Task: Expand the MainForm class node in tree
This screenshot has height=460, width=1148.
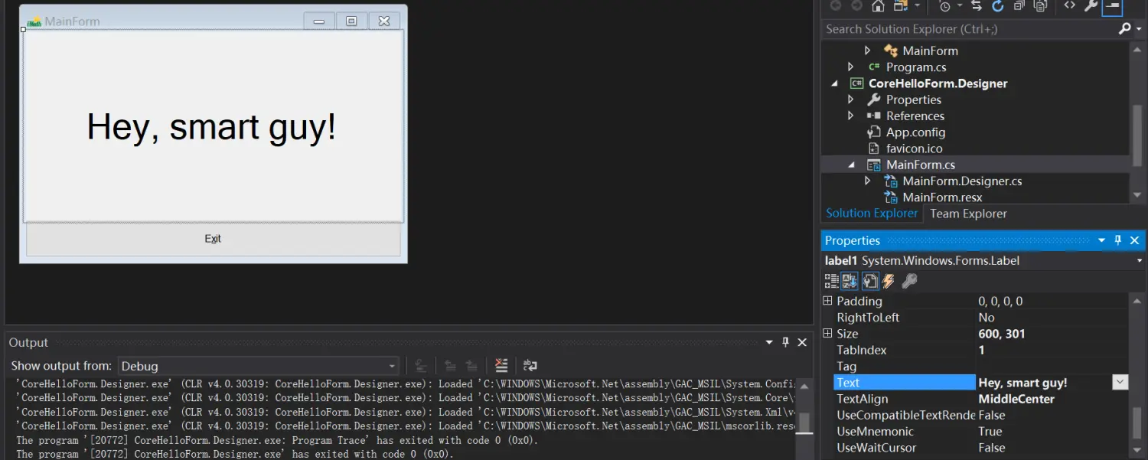Action: tap(867, 51)
